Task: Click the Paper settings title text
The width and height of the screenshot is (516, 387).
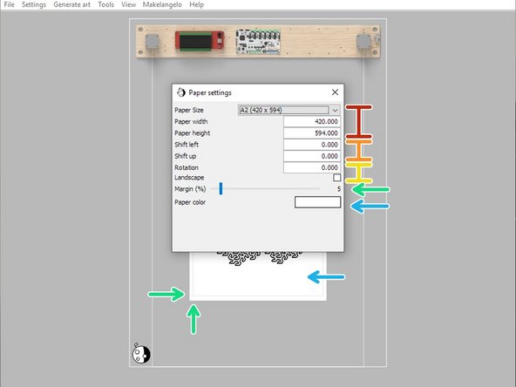Action: (210, 92)
